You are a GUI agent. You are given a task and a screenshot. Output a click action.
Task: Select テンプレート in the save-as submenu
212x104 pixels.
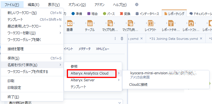[x=93, y=87]
